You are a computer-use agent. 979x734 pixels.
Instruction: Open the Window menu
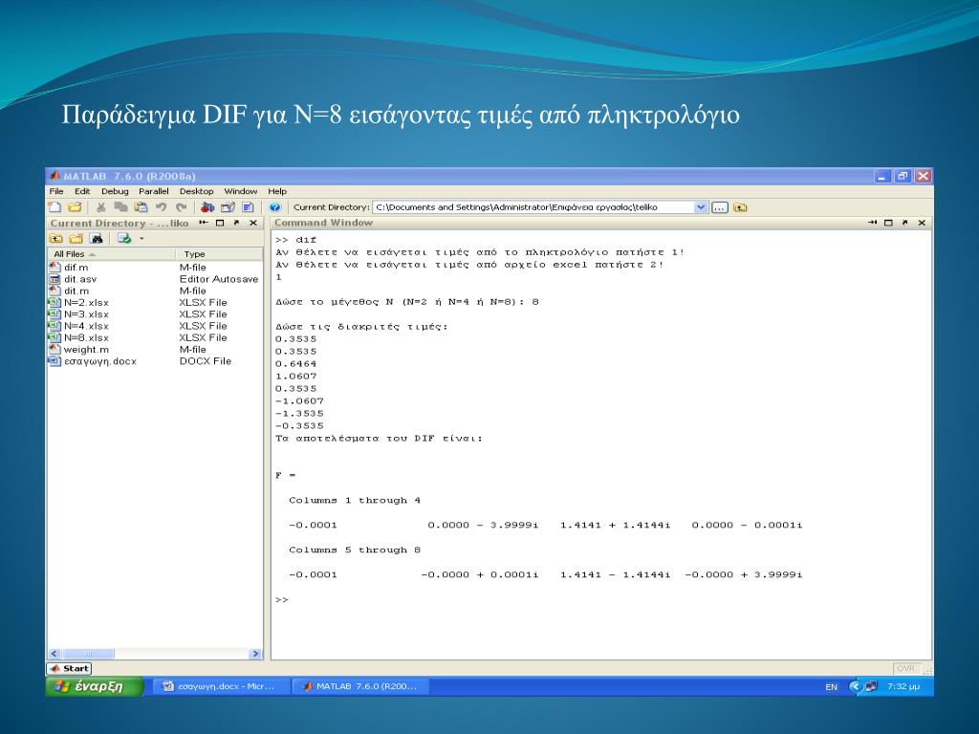[240, 191]
